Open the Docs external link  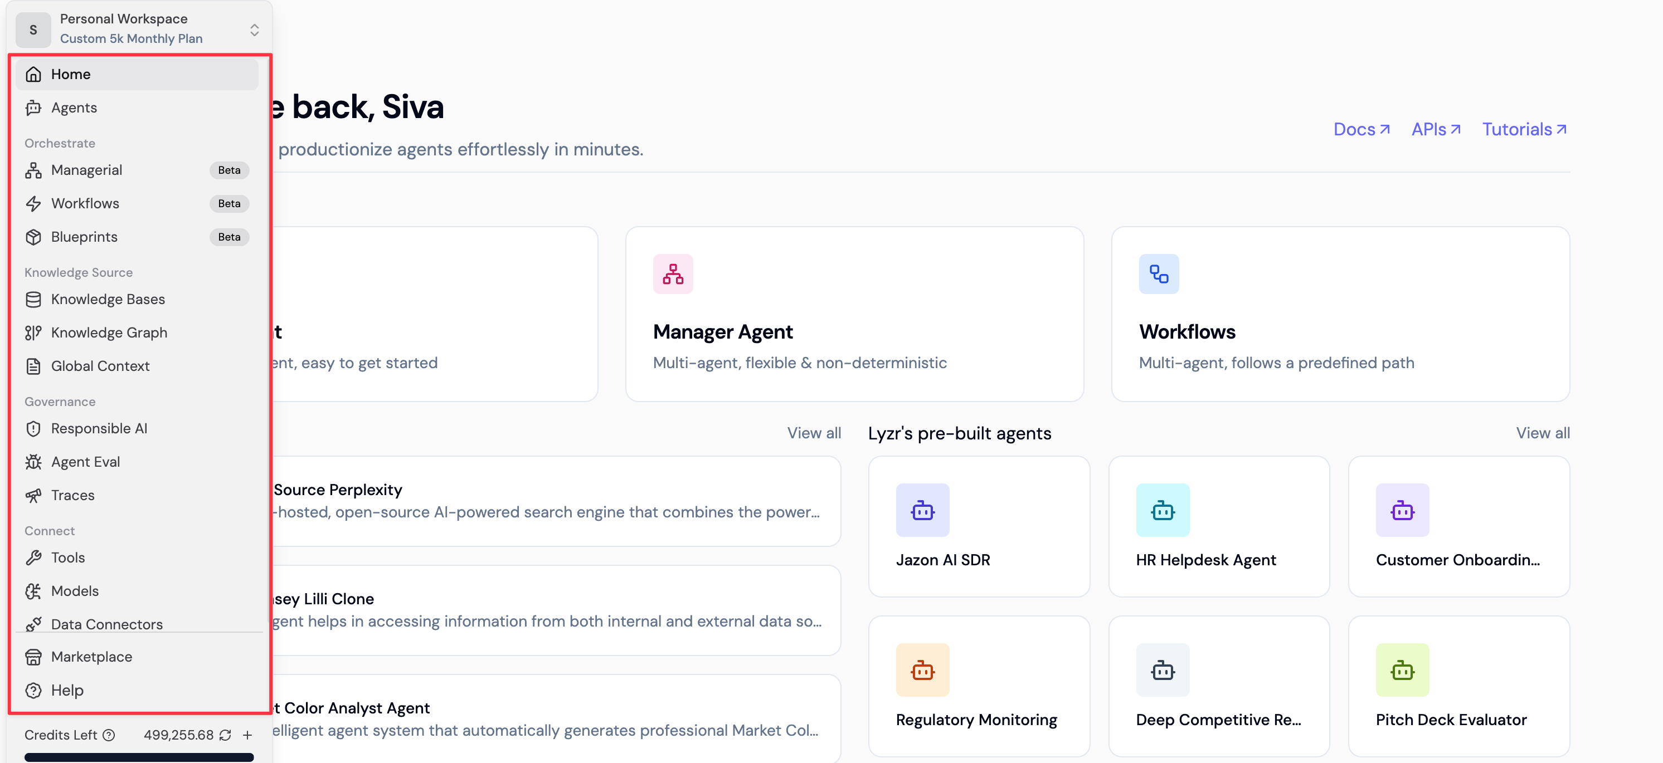pos(1361,130)
